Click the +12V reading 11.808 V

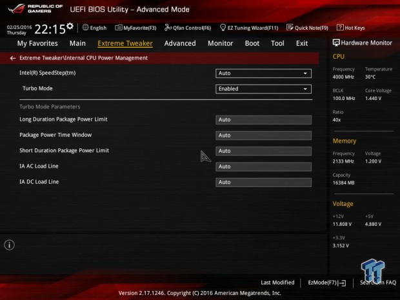tap(342, 224)
